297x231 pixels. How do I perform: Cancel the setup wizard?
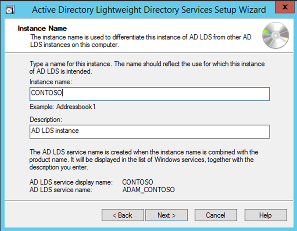pos(215,215)
